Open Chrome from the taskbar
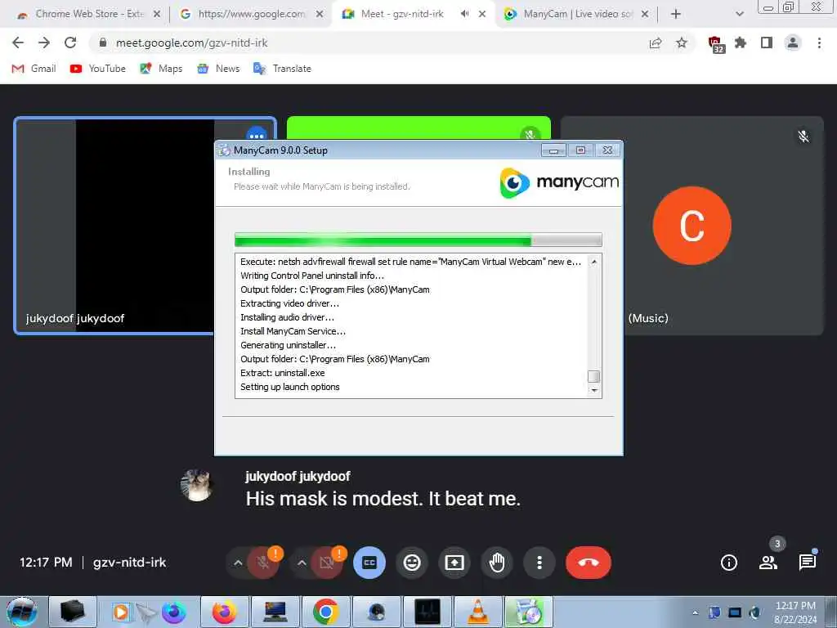The height and width of the screenshot is (628, 837). click(325, 612)
